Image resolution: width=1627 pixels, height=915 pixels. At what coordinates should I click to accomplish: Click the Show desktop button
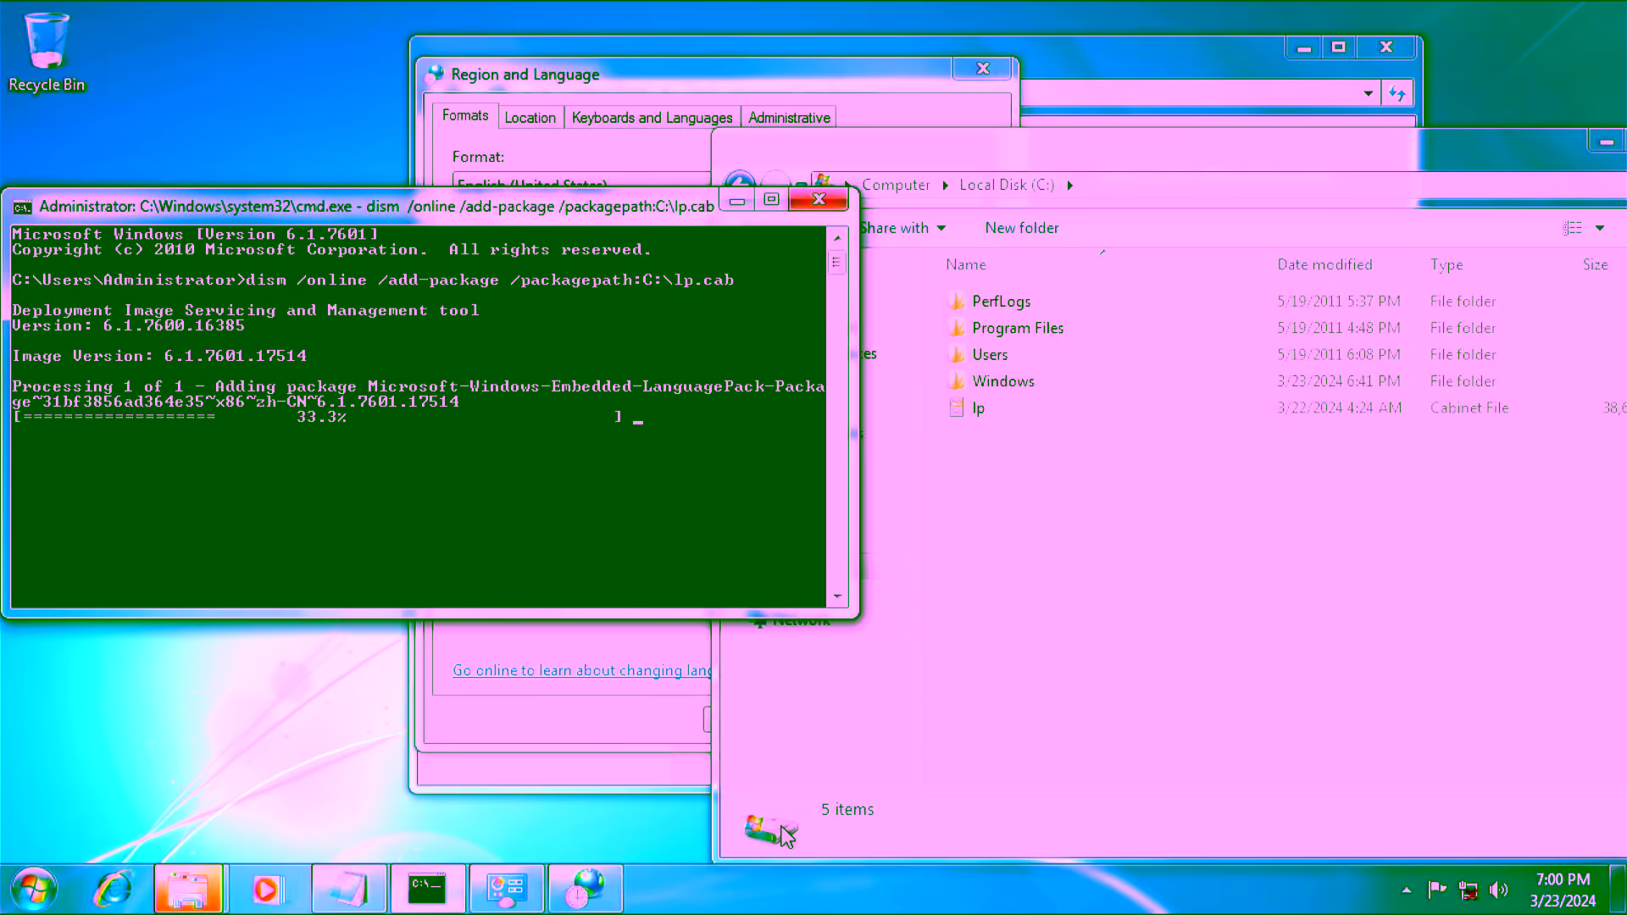[x=1619, y=889]
